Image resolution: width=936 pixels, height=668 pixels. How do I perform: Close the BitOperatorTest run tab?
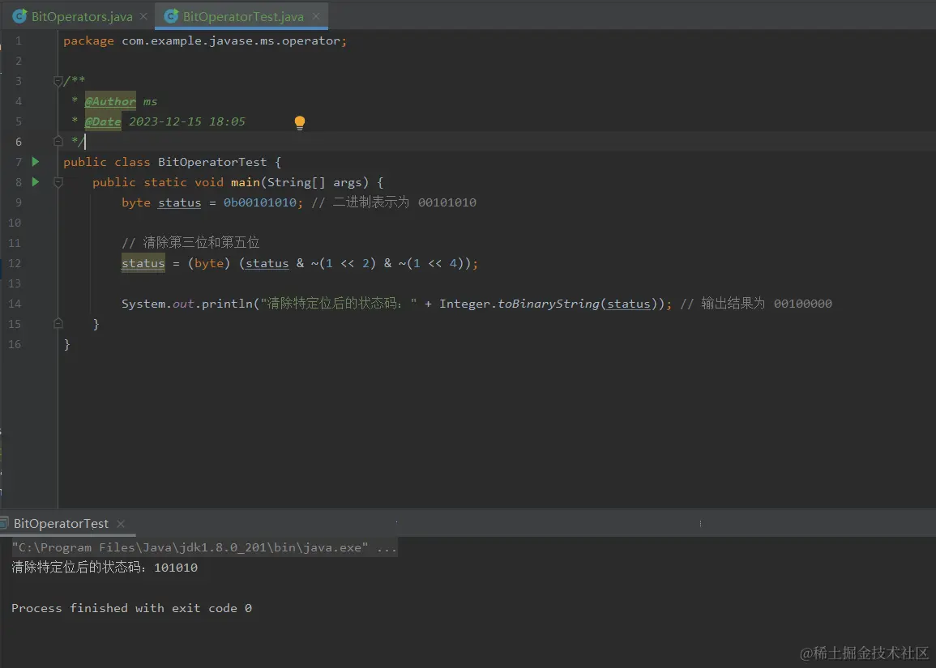coord(121,524)
